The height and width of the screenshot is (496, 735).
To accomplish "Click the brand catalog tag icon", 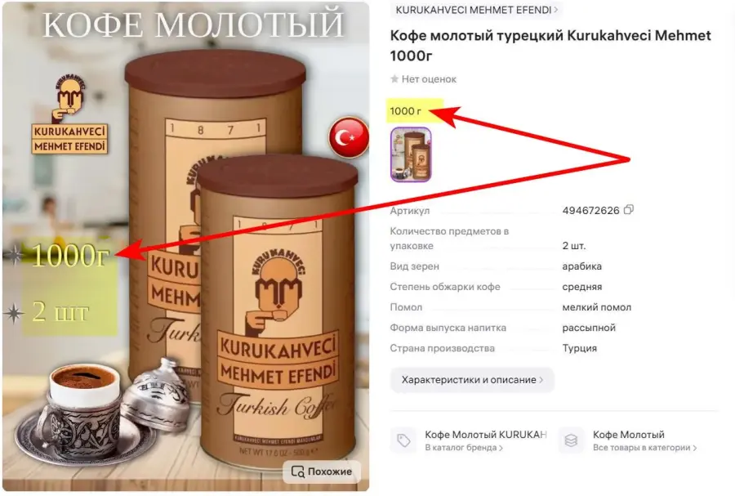I will pyautogui.click(x=403, y=440).
